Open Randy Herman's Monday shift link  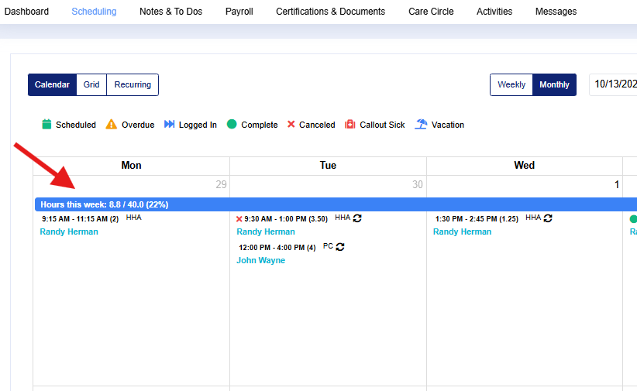[69, 232]
